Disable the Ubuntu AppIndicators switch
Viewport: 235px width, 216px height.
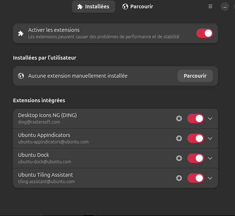coord(195,138)
